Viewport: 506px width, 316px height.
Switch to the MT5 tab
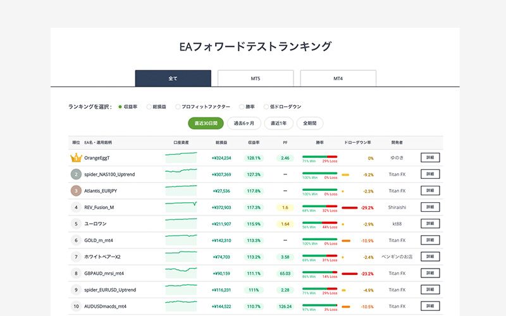[x=256, y=78]
